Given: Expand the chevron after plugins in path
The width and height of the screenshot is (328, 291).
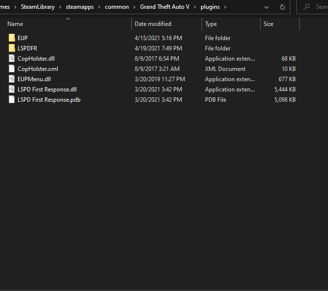Looking at the screenshot, I should (x=225, y=7).
